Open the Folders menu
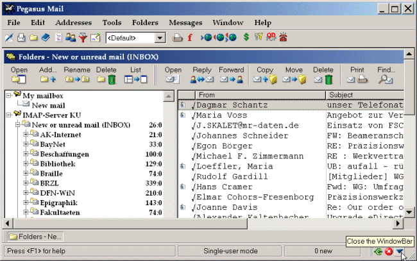The height and width of the screenshot is (261, 417). [145, 22]
